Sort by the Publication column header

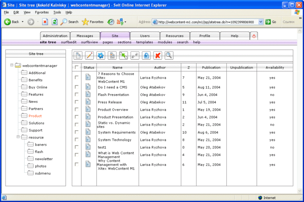pyautogui.click(x=211, y=68)
